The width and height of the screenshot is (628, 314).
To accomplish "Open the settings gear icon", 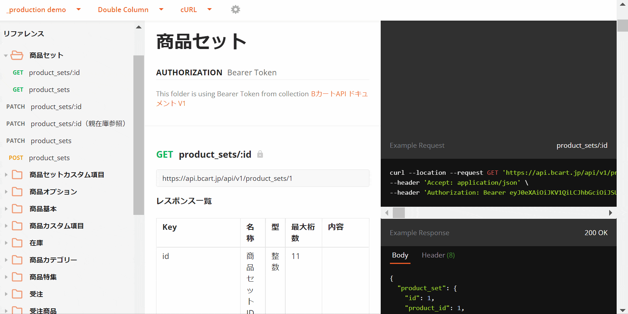I will [236, 10].
